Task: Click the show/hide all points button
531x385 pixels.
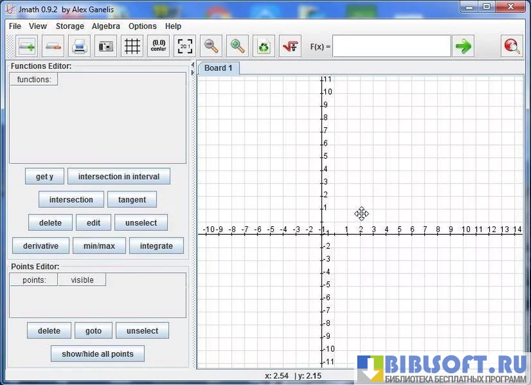Action: 98,354
